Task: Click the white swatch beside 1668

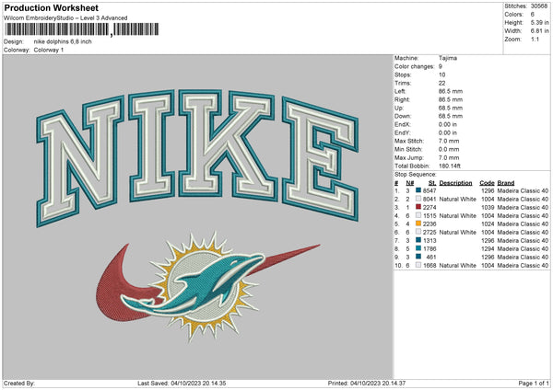Action: click(x=418, y=265)
